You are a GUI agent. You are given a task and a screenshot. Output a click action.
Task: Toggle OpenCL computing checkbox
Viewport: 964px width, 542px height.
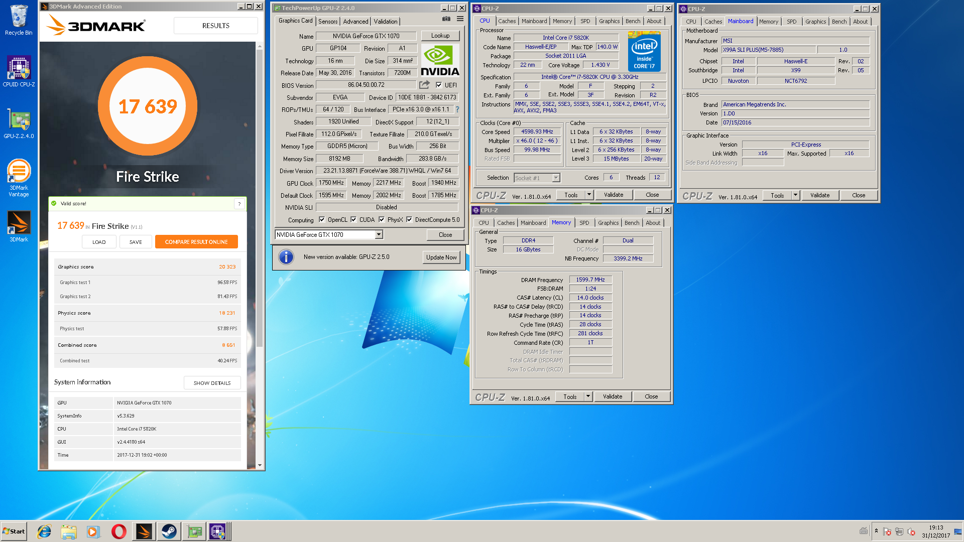tap(322, 220)
